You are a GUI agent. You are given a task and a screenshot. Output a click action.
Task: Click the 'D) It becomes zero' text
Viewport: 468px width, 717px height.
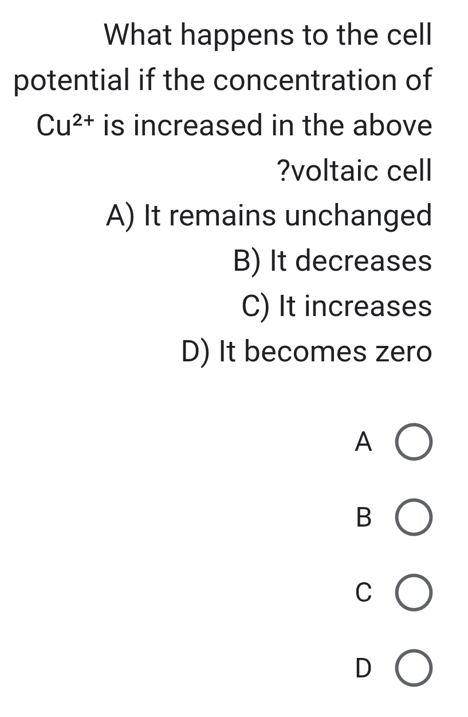point(306,351)
